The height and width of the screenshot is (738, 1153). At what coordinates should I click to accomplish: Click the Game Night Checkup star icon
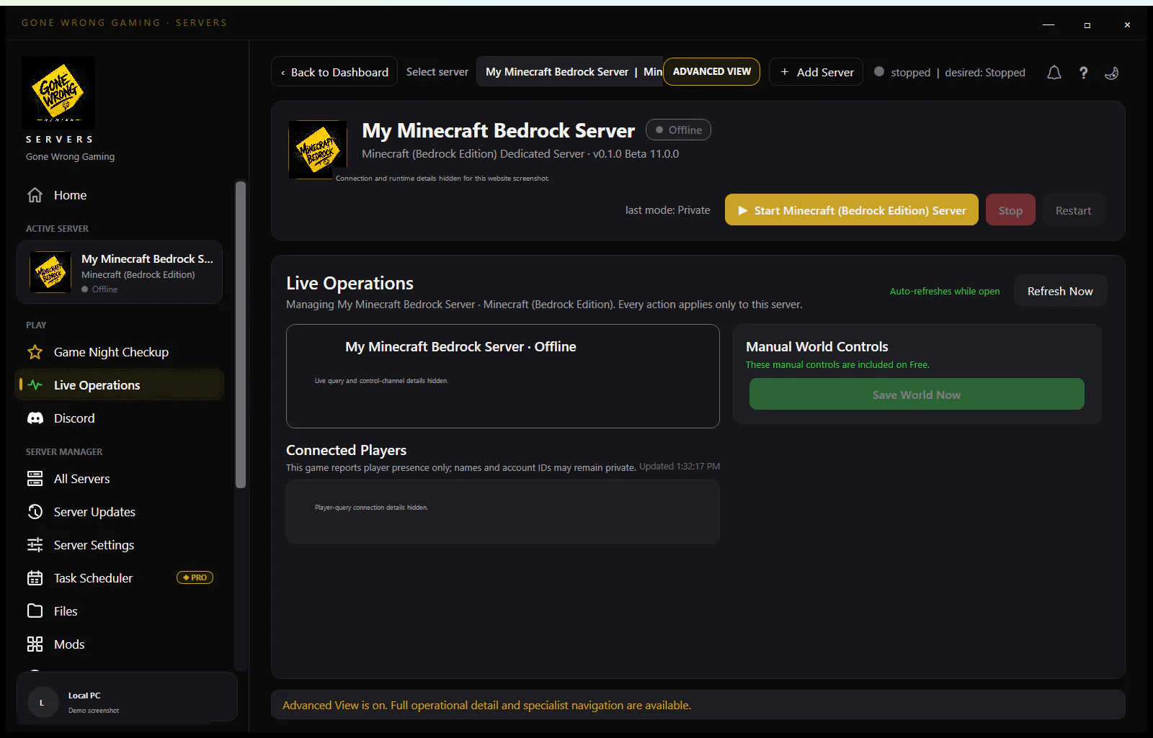[35, 352]
